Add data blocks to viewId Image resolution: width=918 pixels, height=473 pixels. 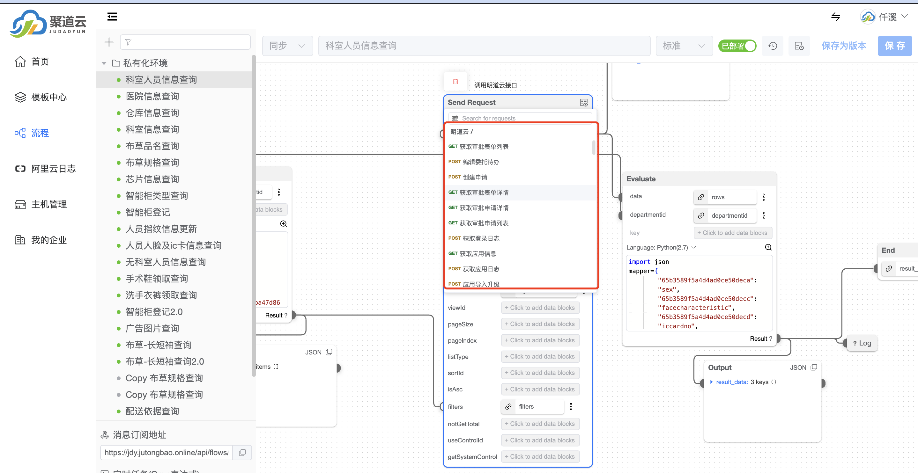[540, 308]
